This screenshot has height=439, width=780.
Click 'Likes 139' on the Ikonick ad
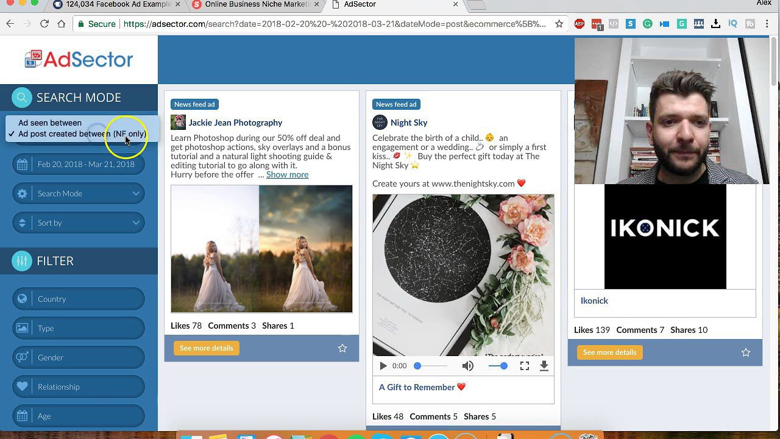point(592,330)
